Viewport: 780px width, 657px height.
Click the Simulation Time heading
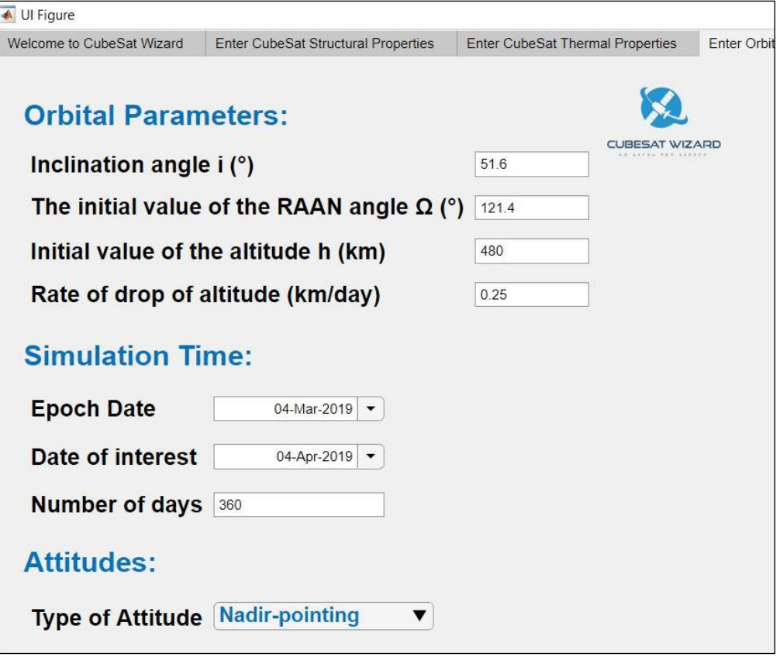click(138, 356)
